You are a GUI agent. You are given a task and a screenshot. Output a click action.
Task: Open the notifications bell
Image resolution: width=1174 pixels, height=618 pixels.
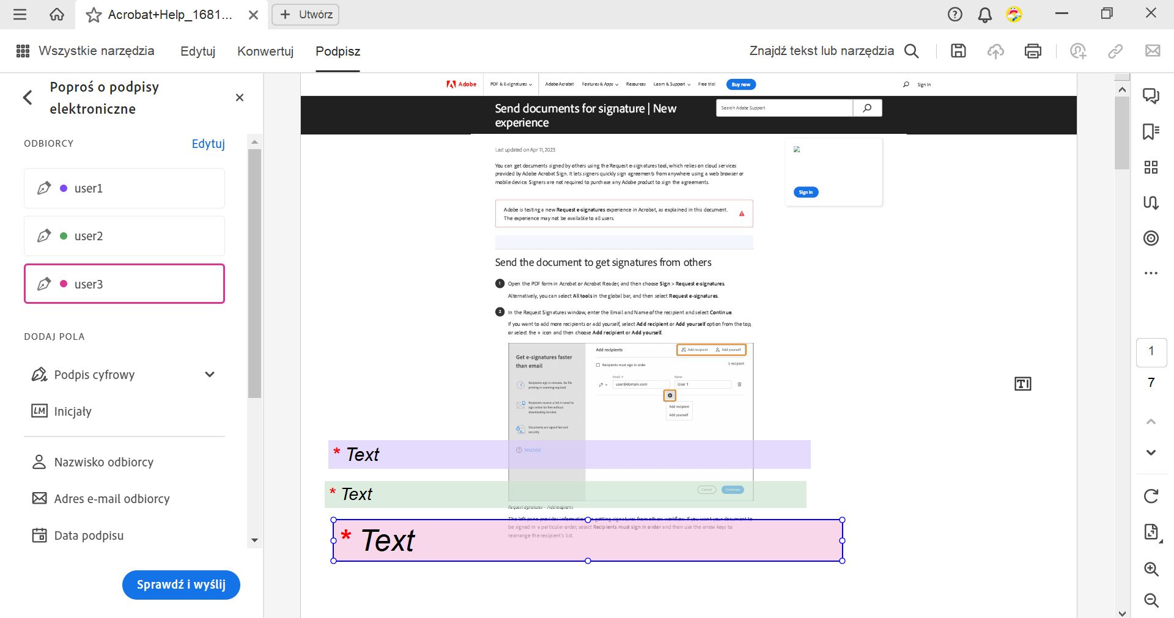point(984,14)
